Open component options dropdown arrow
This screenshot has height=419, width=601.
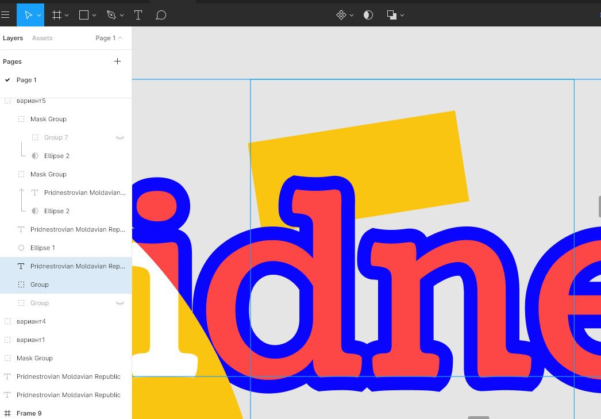pos(352,16)
